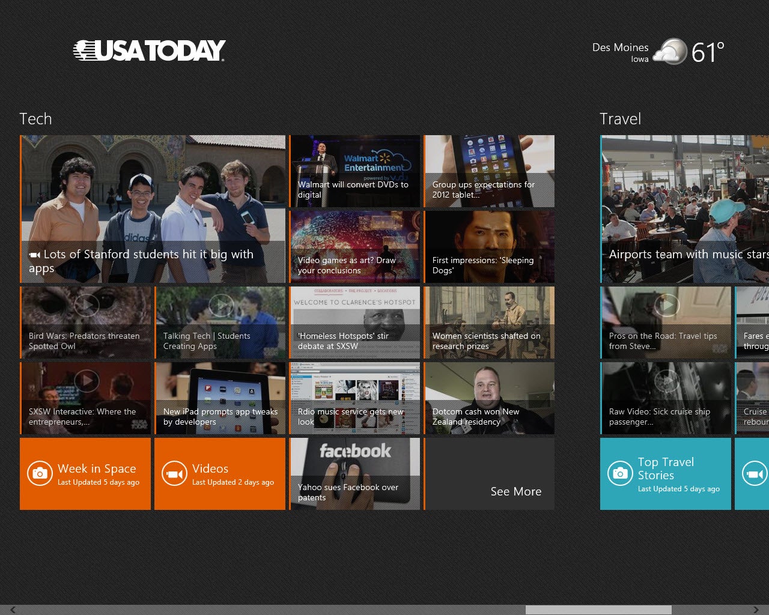This screenshot has height=615, width=769.
Task: Click the USA TODAY logo
Action: pos(149,51)
